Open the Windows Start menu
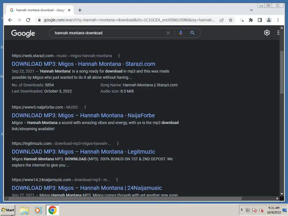This screenshot has width=288, height=216. point(8,210)
